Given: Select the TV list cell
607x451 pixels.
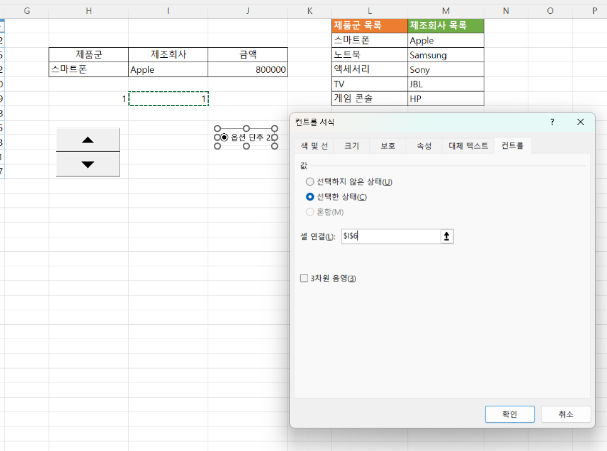Looking at the screenshot, I should coord(370,84).
